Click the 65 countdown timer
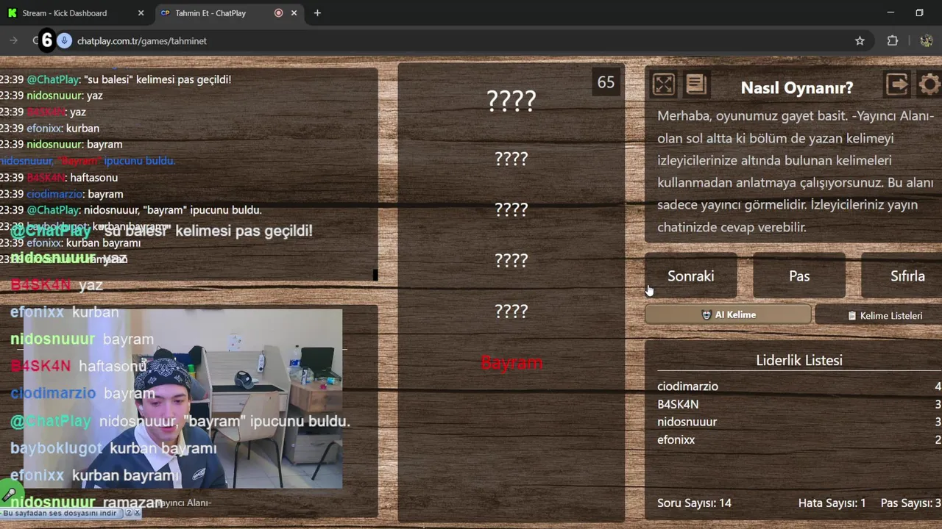Image resolution: width=942 pixels, height=529 pixels. (606, 82)
